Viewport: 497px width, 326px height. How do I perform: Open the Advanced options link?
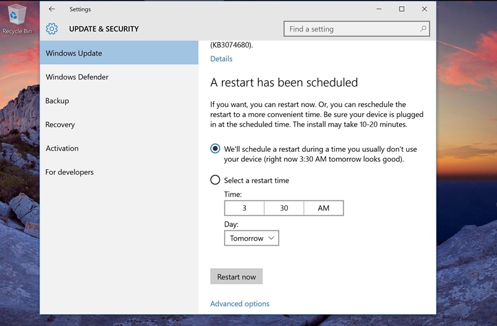click(240, 304)
